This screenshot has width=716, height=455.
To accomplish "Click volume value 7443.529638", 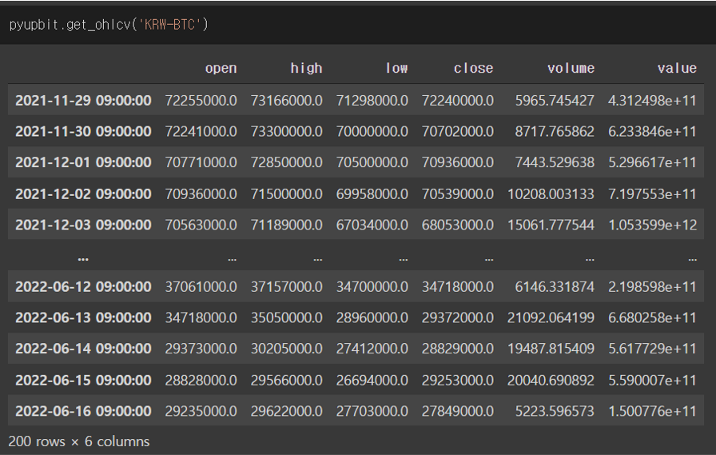I will coord(555,162).
